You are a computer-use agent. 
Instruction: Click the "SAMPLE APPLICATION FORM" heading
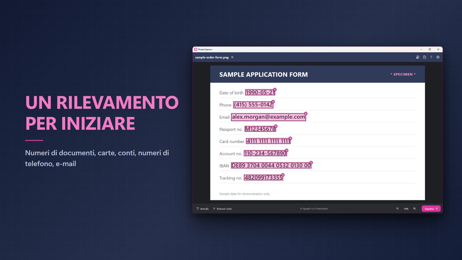tap(264, 75)
